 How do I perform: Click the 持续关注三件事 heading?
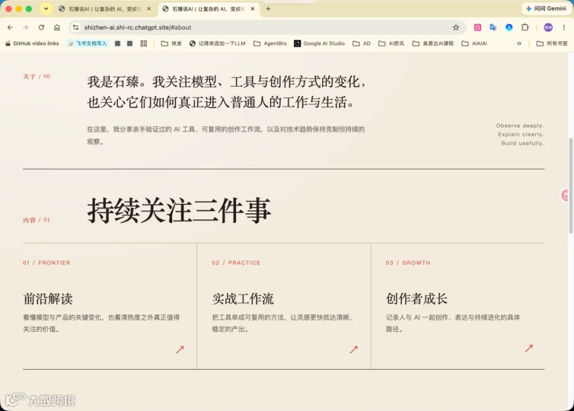[x=179, y=210]
